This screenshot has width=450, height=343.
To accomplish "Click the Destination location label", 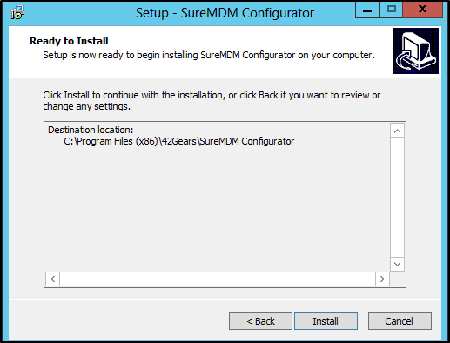I will pyautogui.click(x=91, y=130).
